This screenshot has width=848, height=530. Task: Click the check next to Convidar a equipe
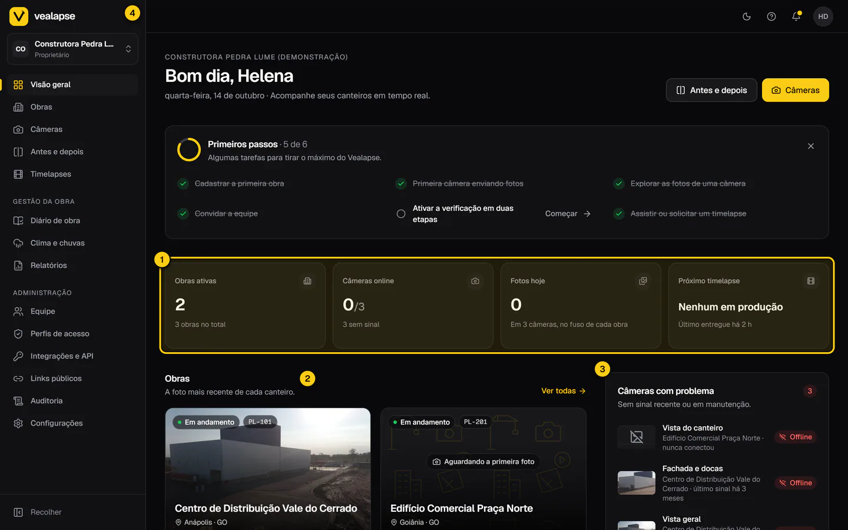[183, 214]
